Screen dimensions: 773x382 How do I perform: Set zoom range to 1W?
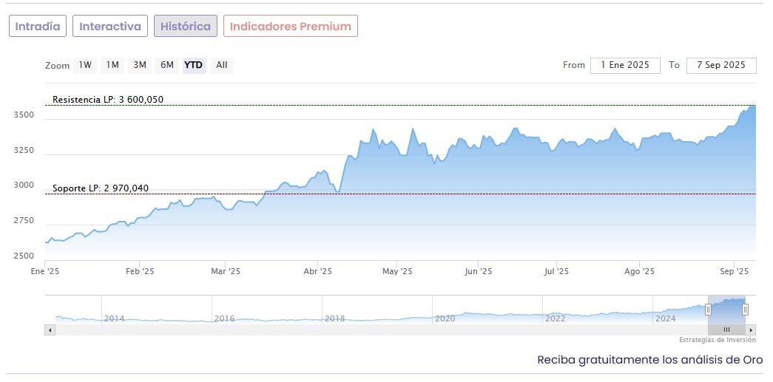pyautogui.click(x=86, y=65)
